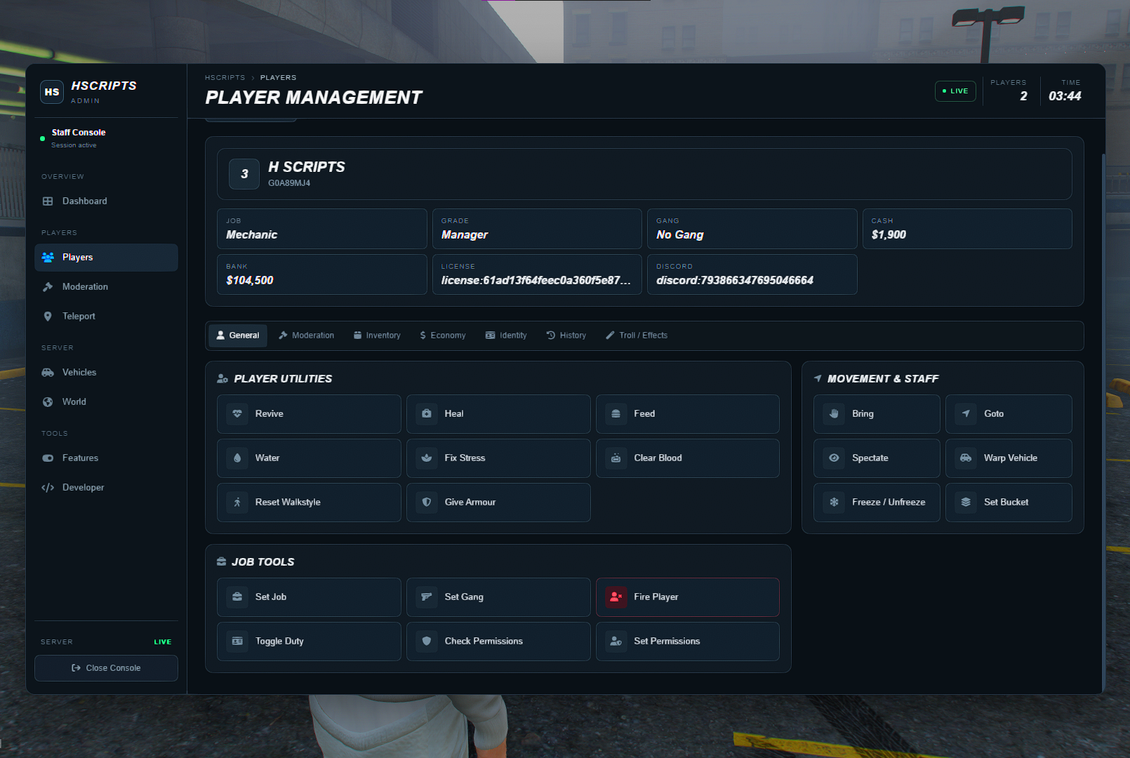Click the Water droplet icon
The image size is (1130, 758).
tap(237, 458)
